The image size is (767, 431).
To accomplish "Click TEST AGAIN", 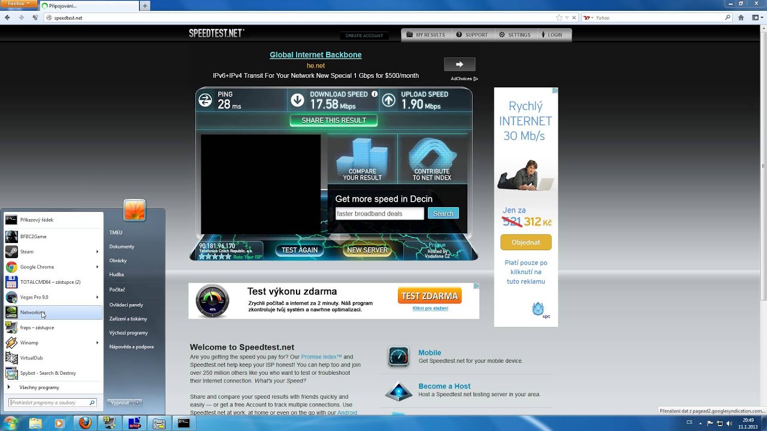I will tap(300, 250).
